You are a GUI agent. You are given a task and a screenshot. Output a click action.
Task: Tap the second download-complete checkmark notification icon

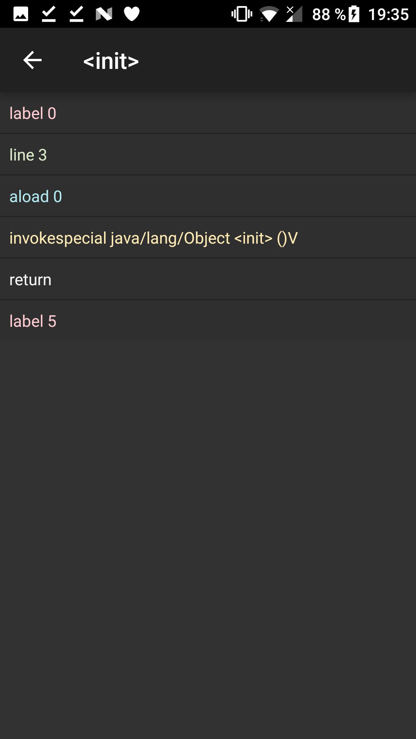pyautogui.click(x=76, y=14)
